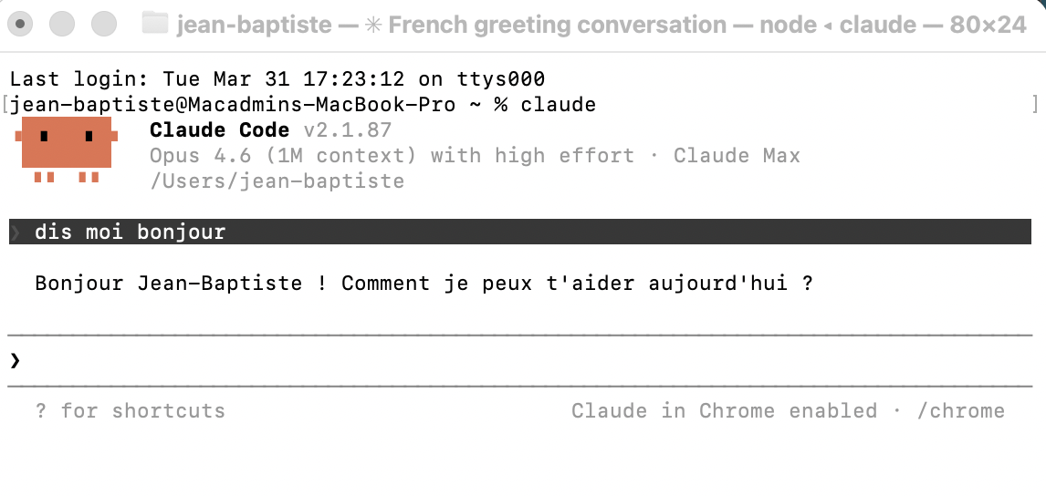Screen dimensions: 1046x496
Task: Click the 'Claude Max' plan label
Action: pyautogui.click(x=737, y=156)
